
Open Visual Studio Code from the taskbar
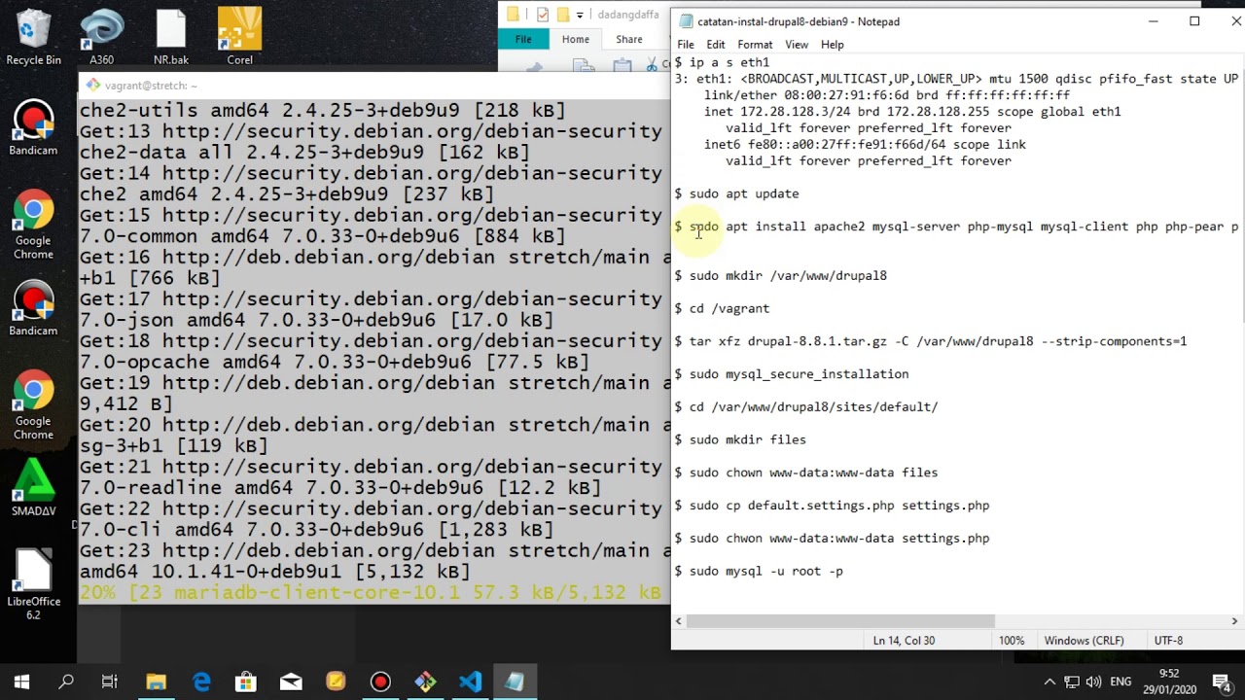pos(470,682)
